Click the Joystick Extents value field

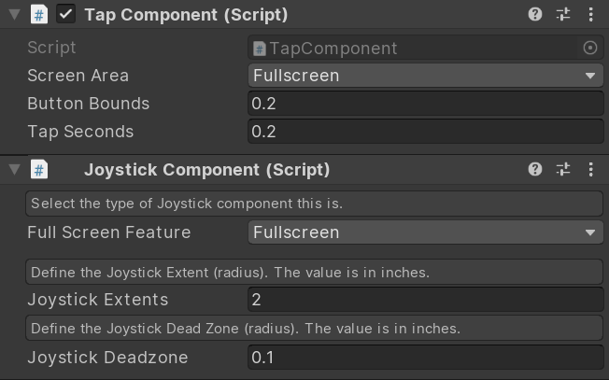(x=426, y=300)
